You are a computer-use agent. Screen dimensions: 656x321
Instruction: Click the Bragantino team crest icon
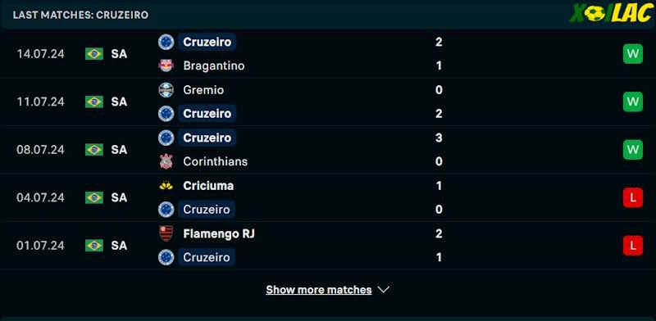pos(166,66)
